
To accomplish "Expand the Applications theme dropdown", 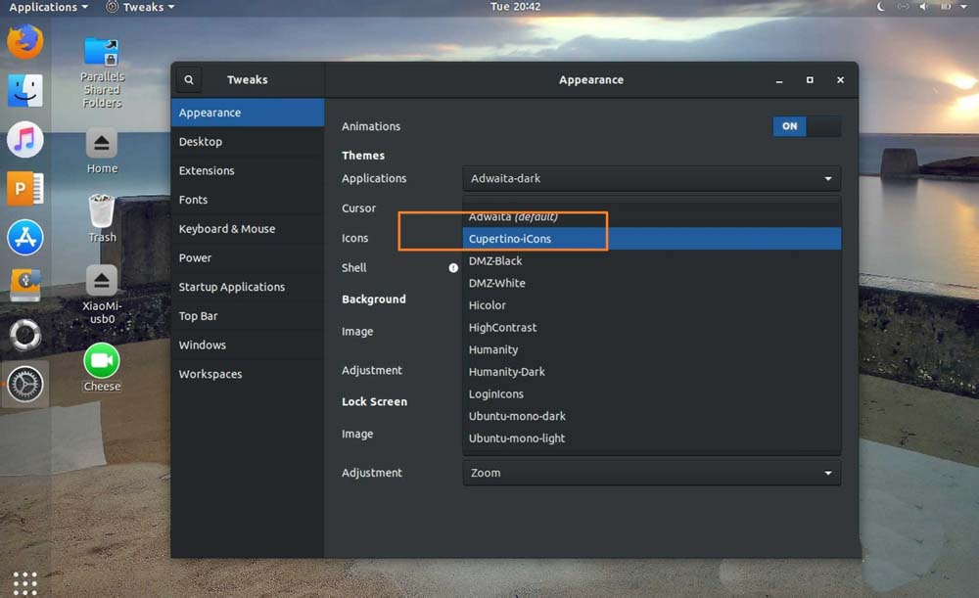I will pos(651,179).
